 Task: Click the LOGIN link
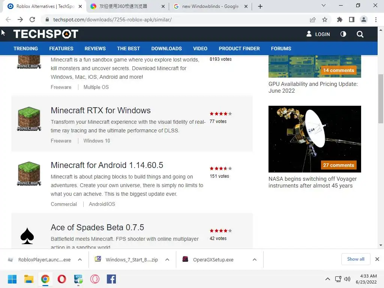point(318,34)
